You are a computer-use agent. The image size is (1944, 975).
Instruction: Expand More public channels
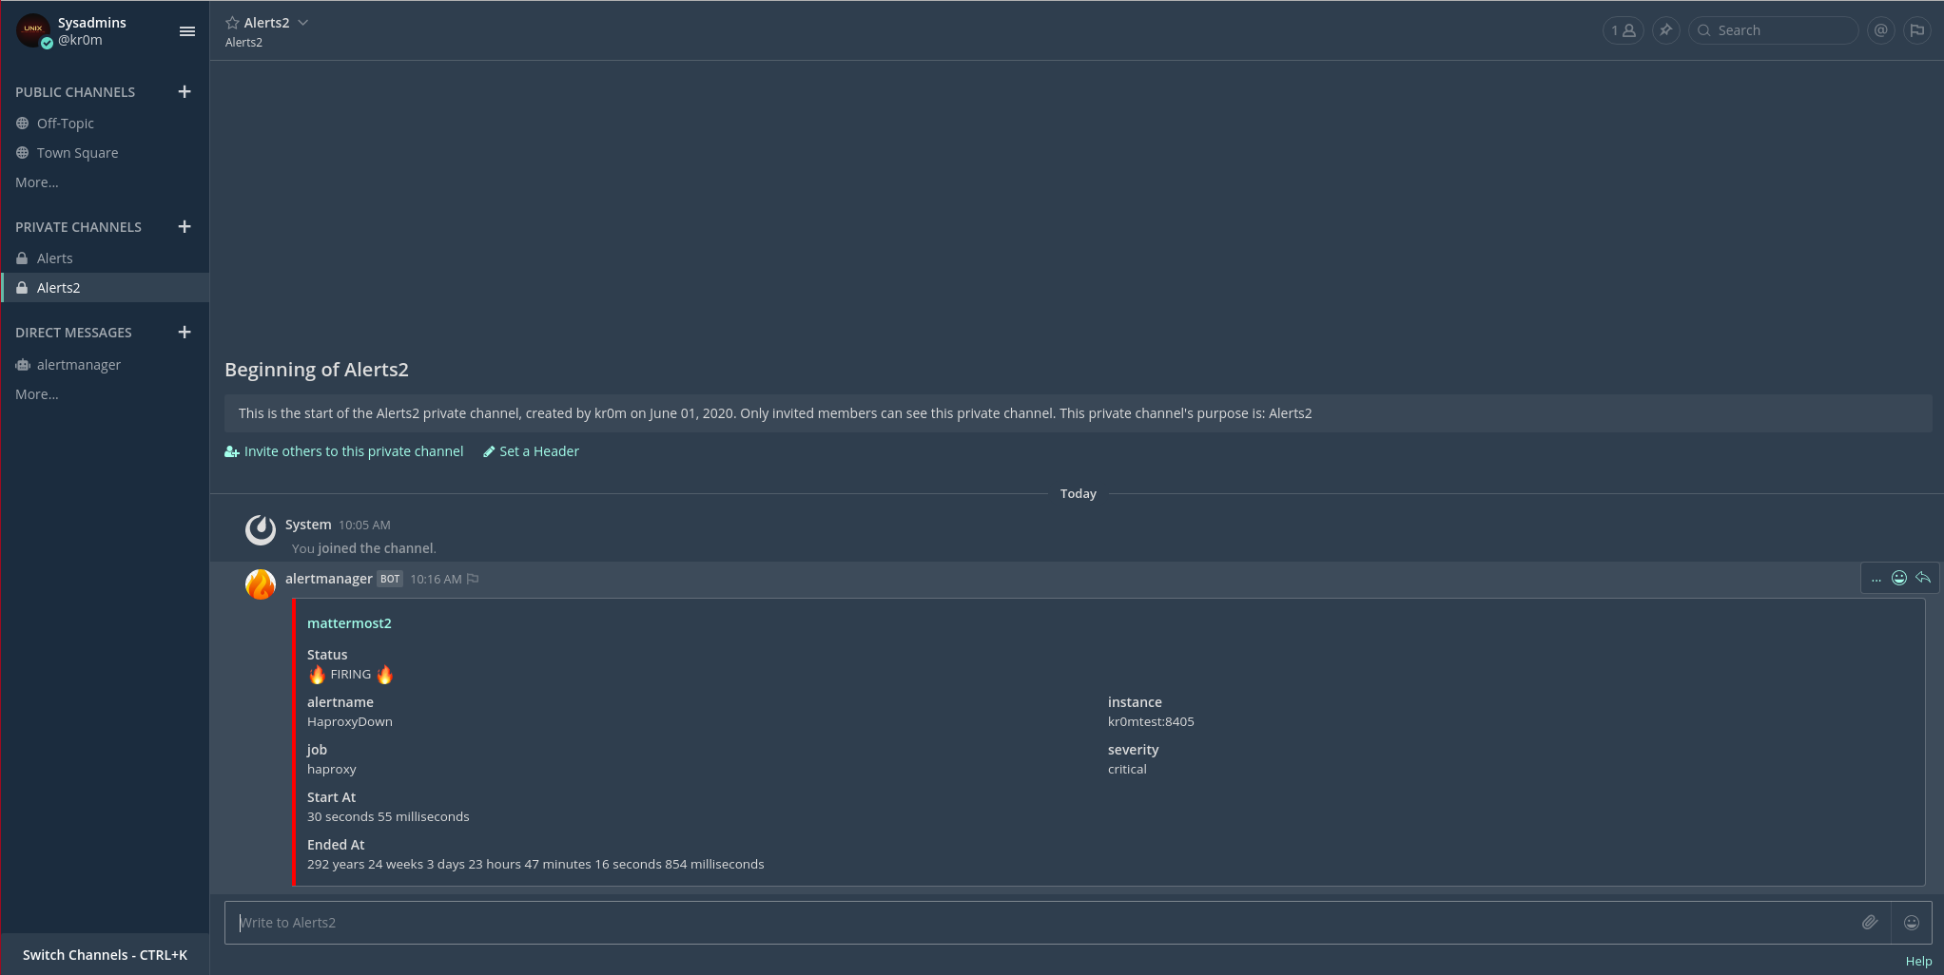(x=37, y=182)
